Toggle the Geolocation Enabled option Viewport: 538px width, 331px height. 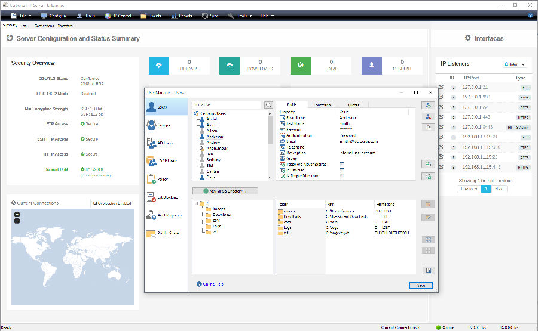click(112, 203)
